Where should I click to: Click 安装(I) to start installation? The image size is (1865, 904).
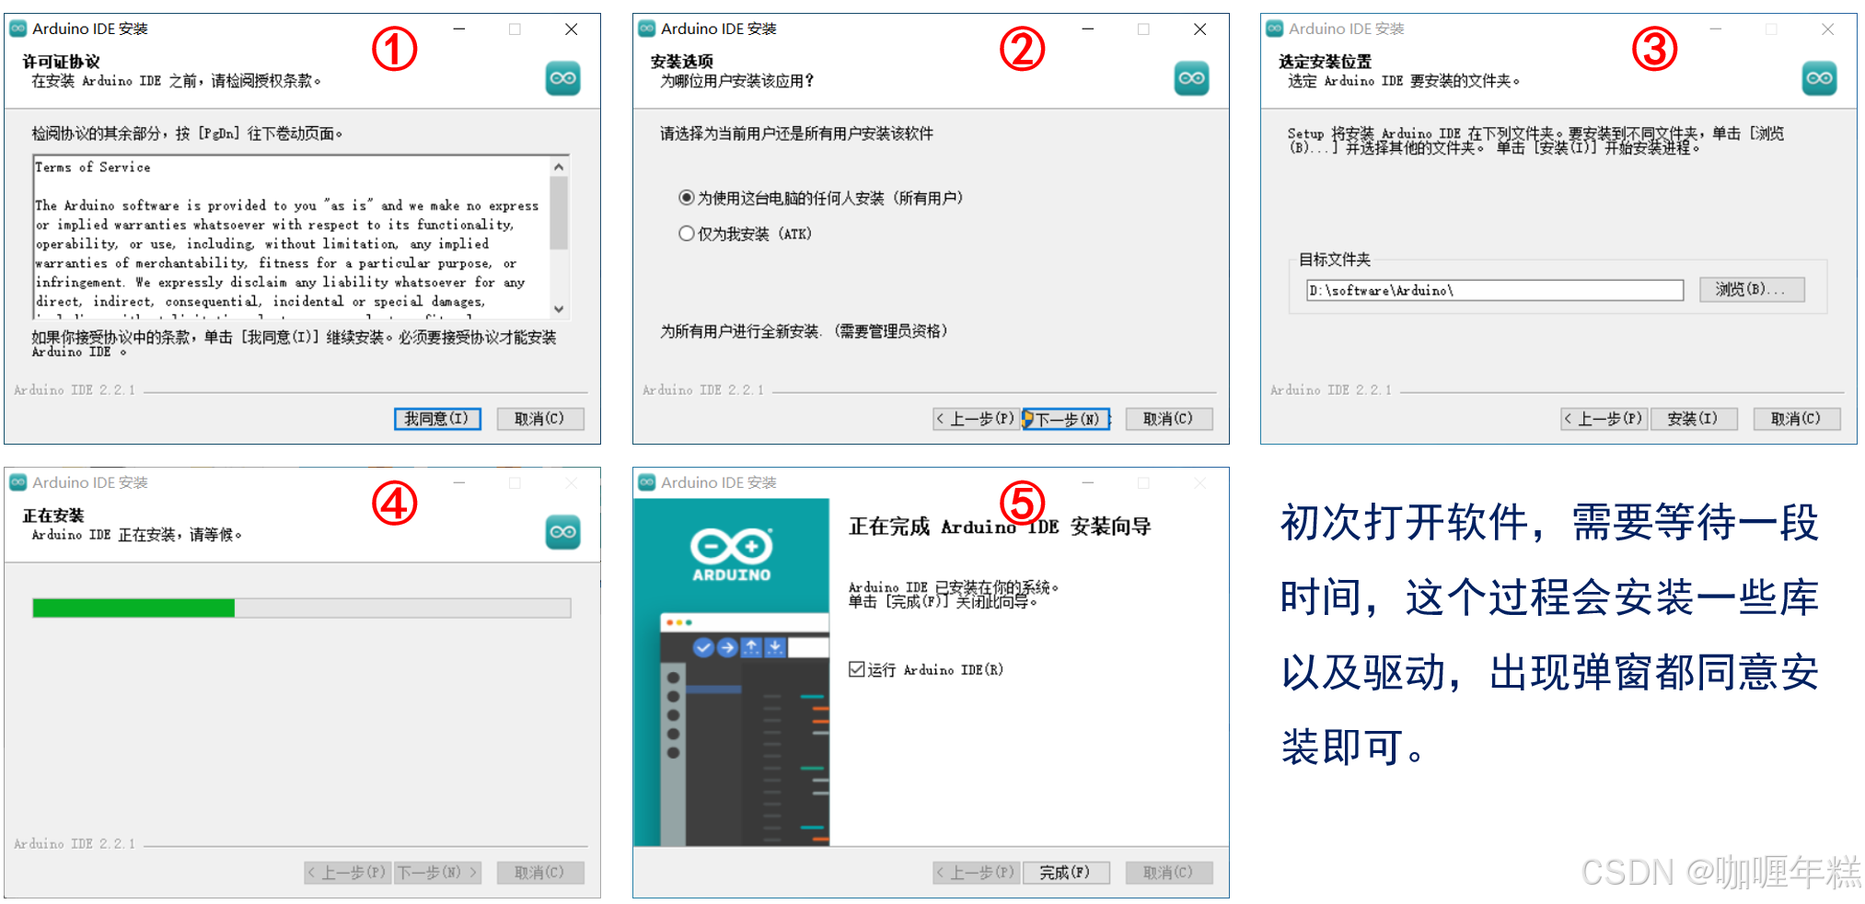1694,419
